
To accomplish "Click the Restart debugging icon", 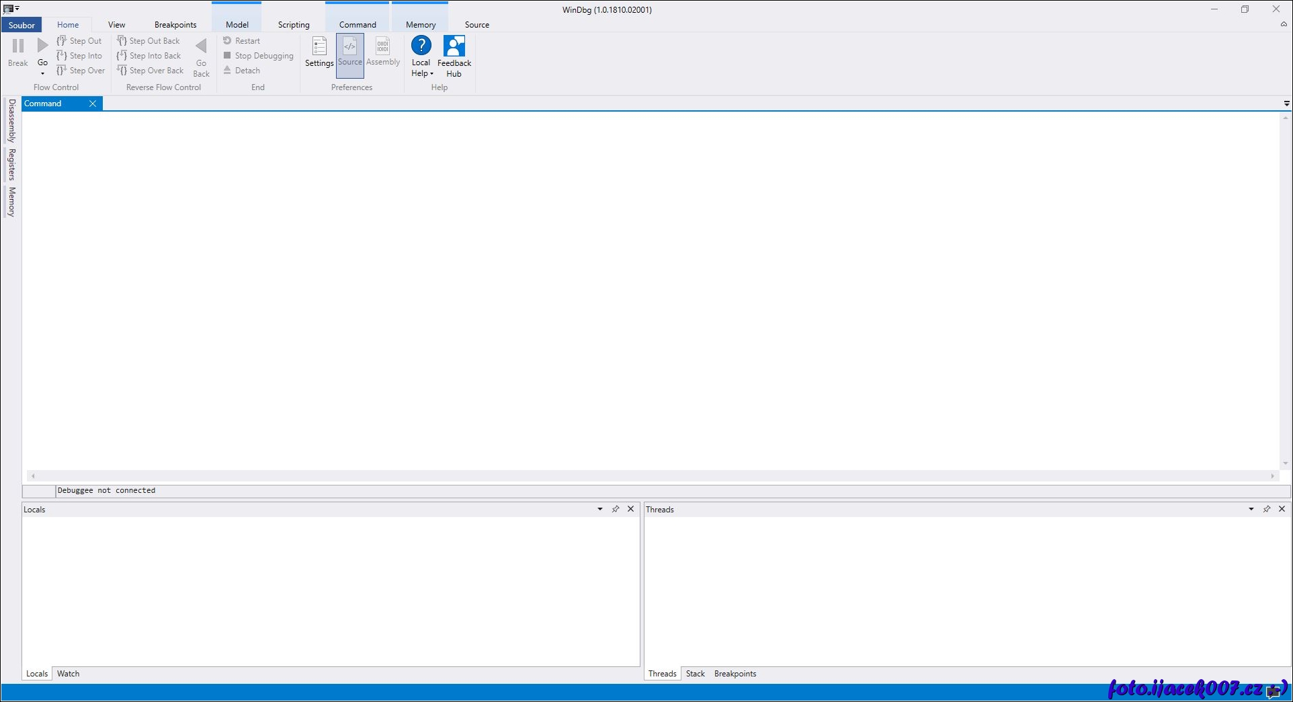I will tap(228, 41).
